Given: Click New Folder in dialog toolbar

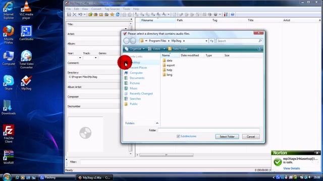Looking at the screenshot, I should [x=178, y=49].
